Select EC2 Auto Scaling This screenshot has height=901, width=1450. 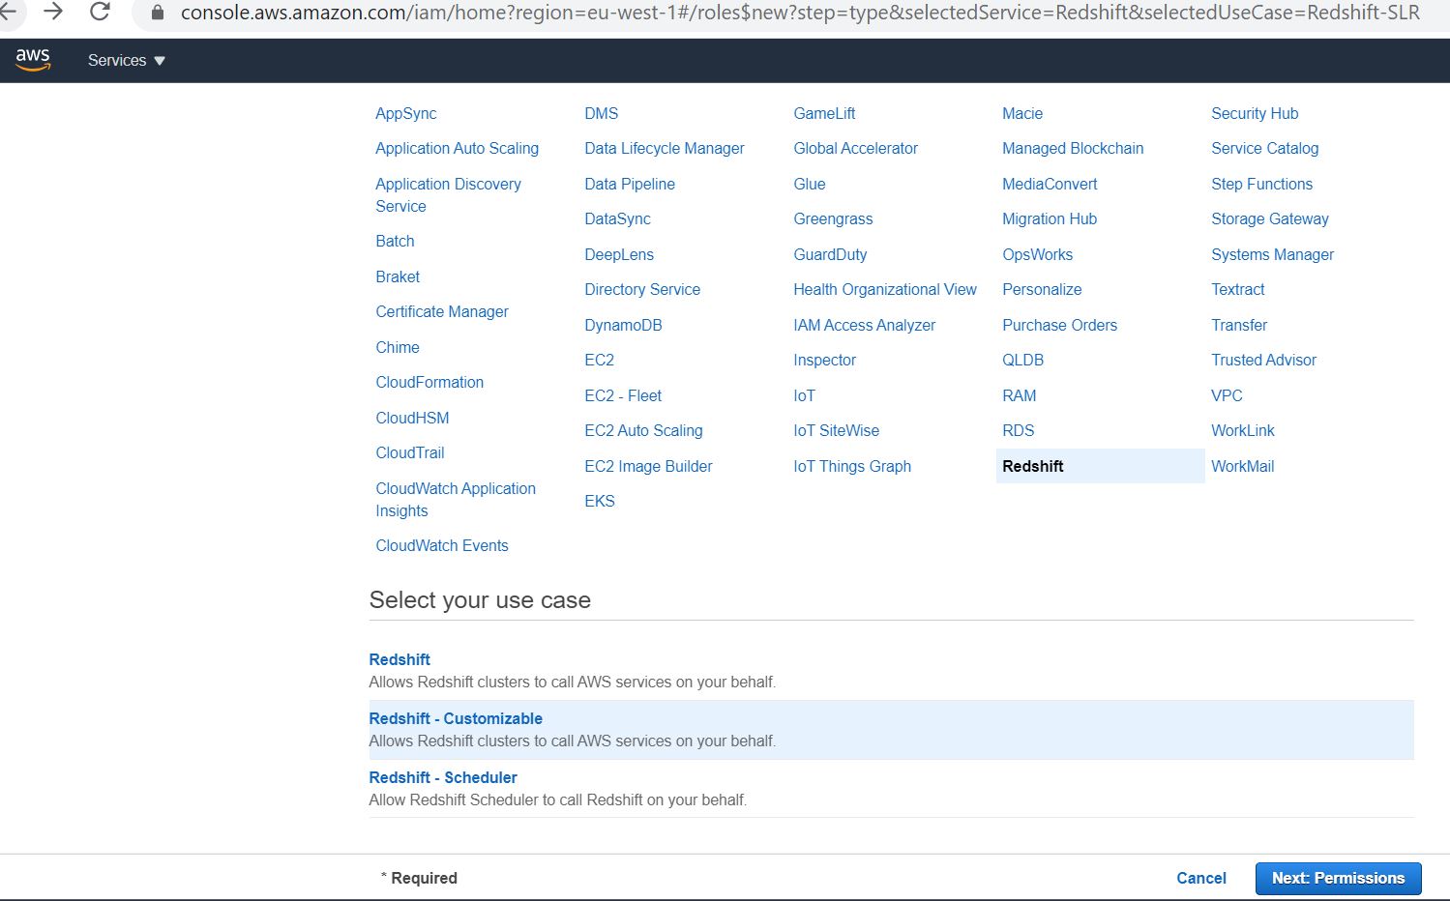643,430
